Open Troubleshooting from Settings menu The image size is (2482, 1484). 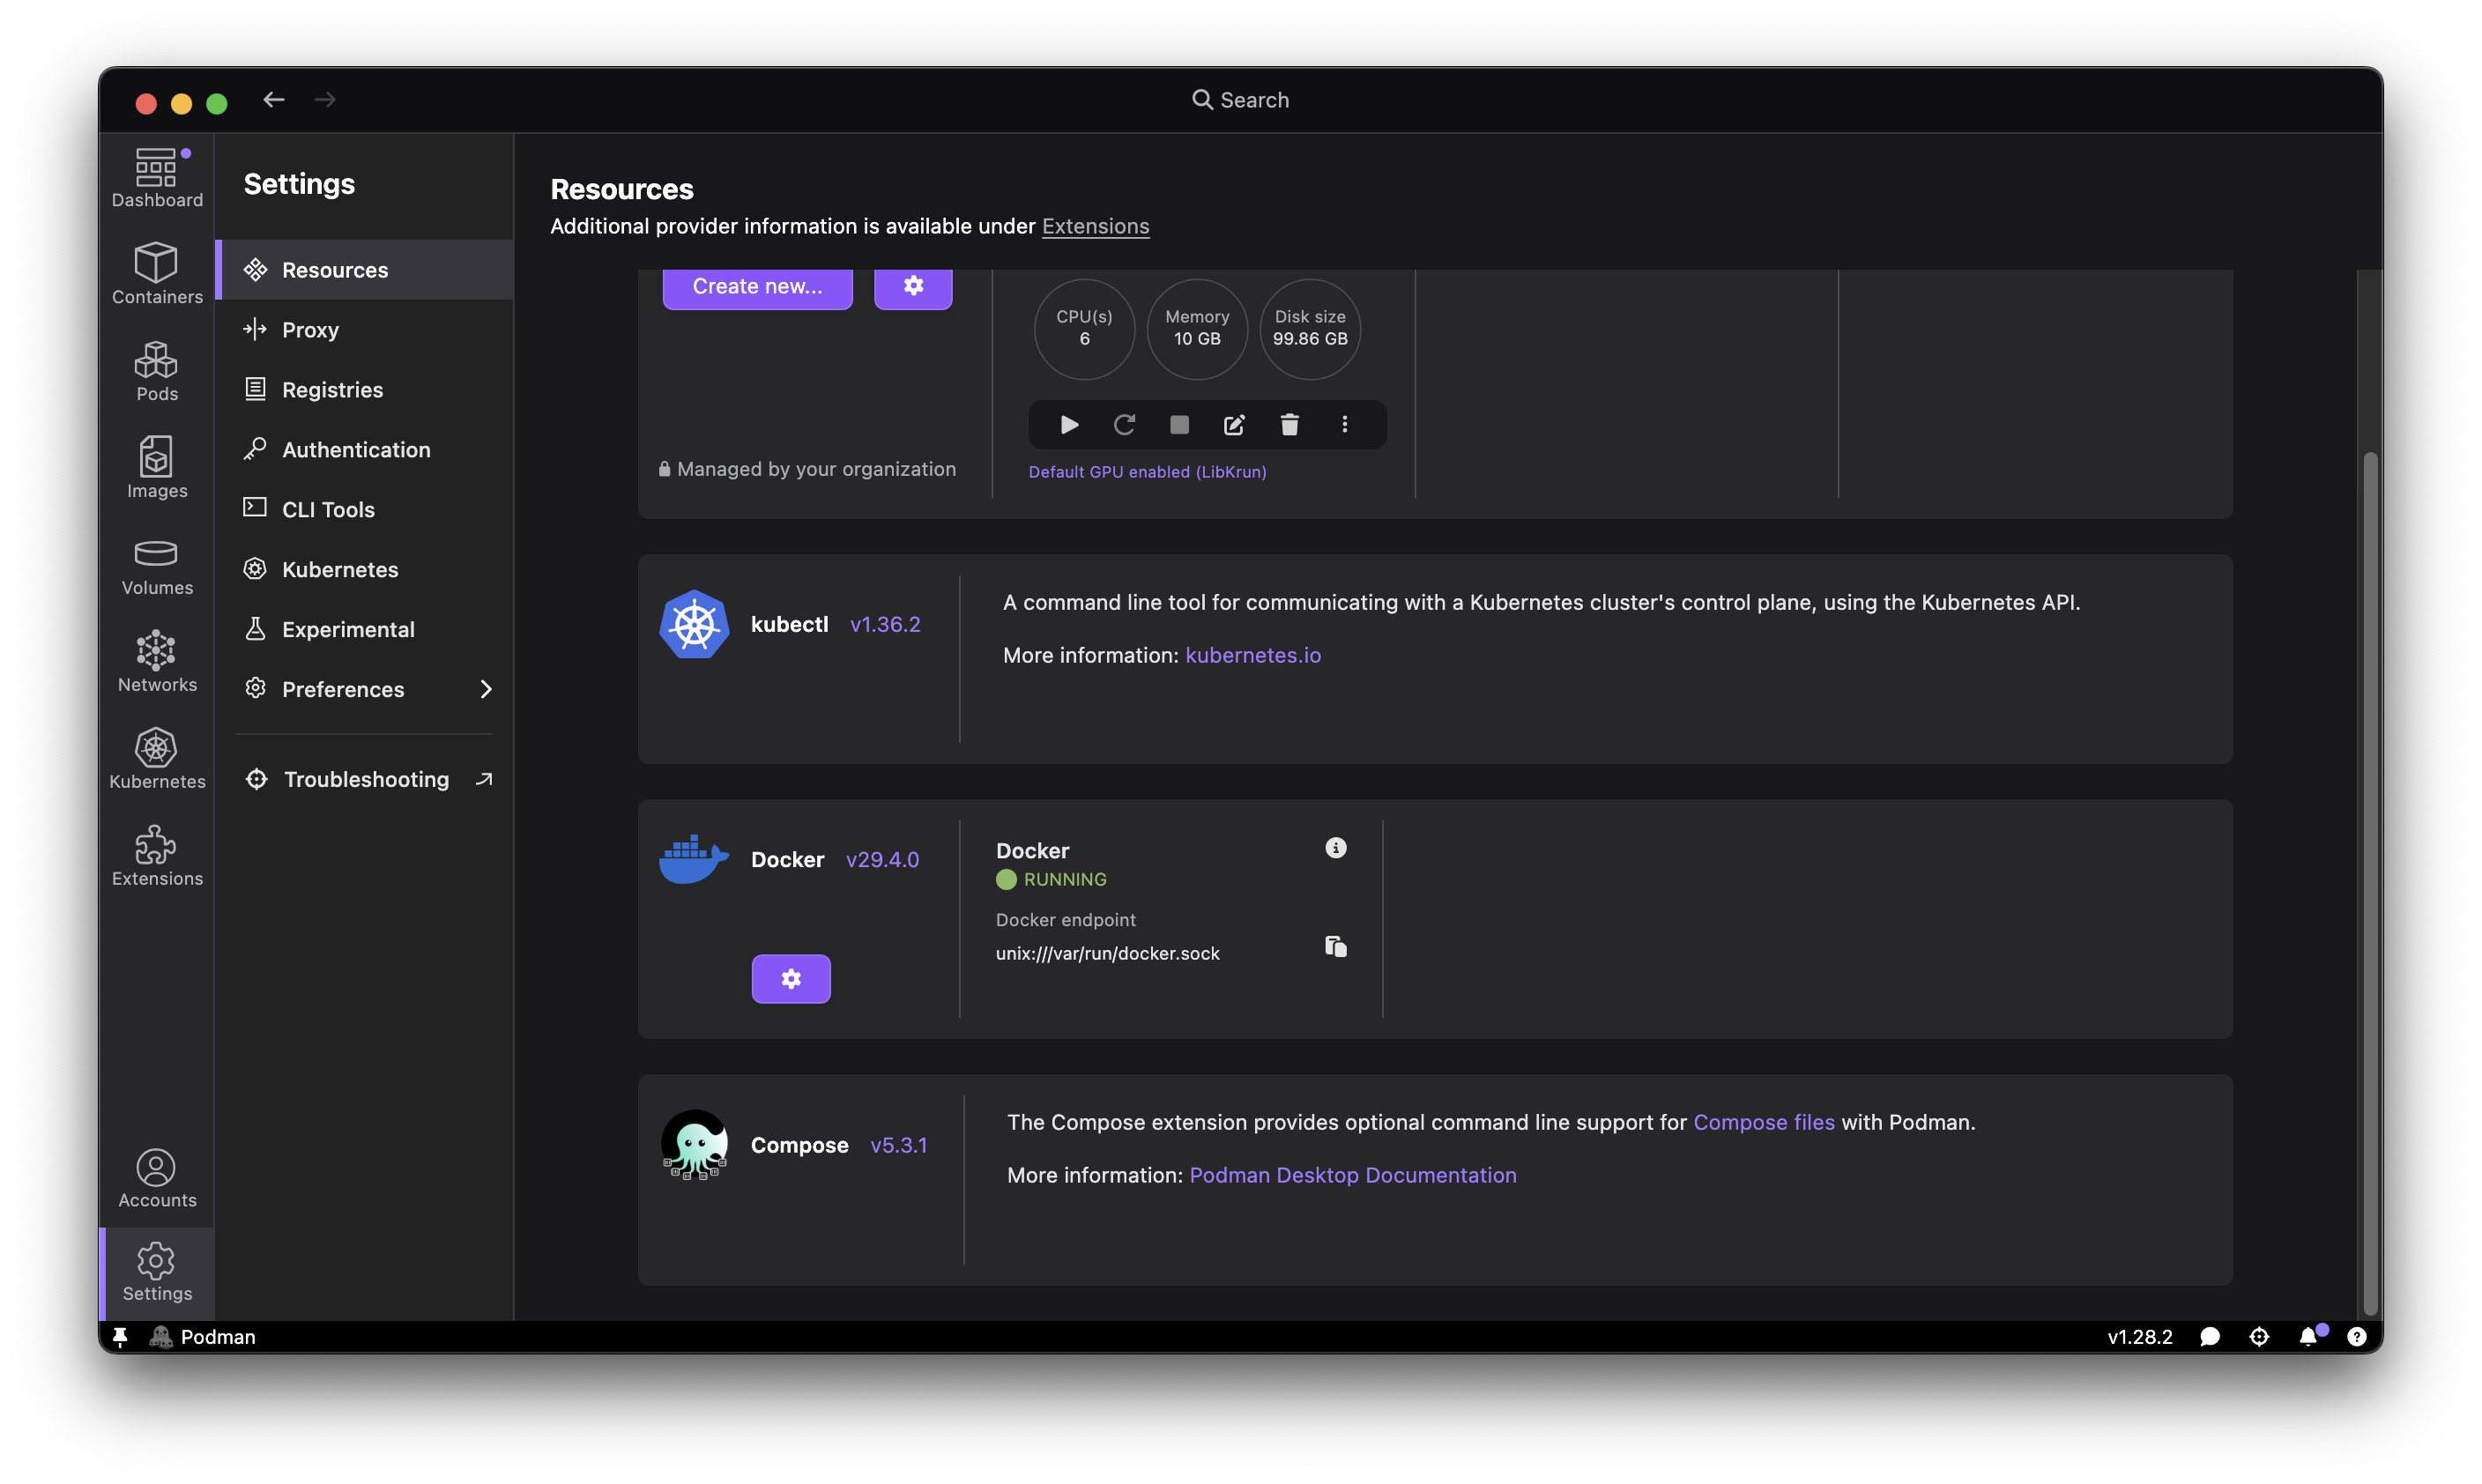365,779
